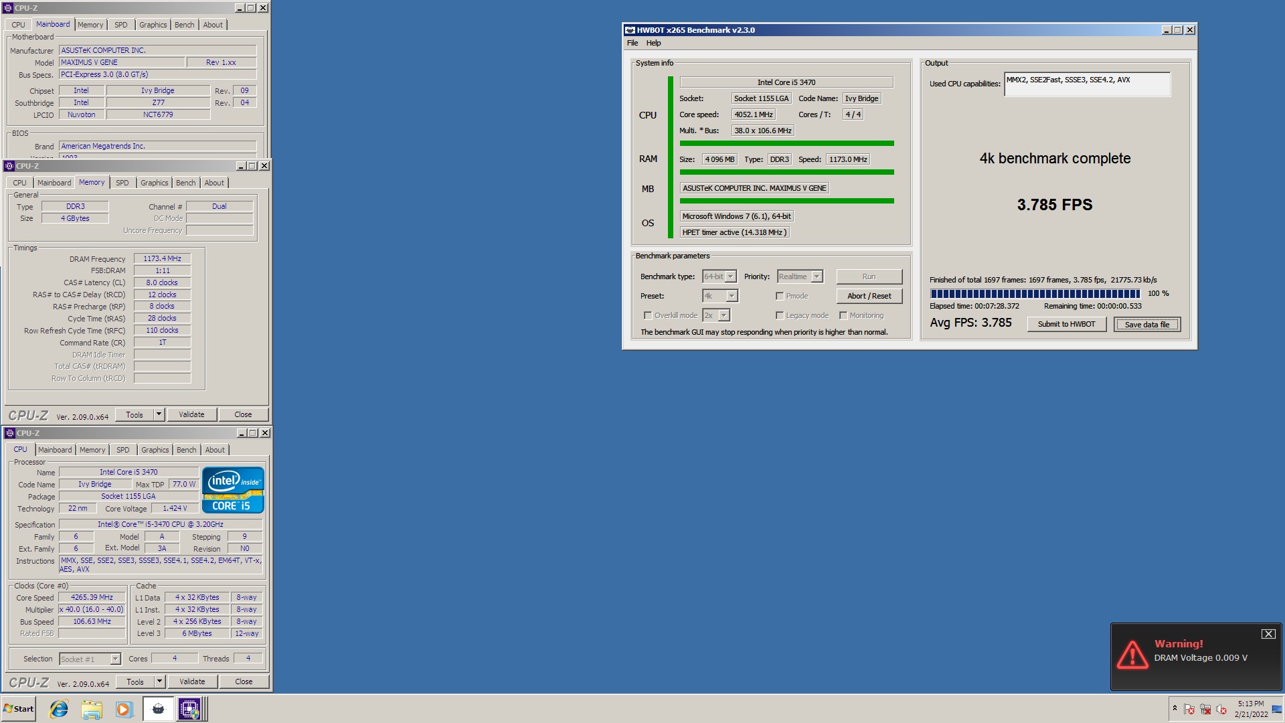This screenshot has height=723, width=1285.
Task: Click Tools button in Memory CPU-Z window
Action: pyautogui.click(x=135, y=415)
